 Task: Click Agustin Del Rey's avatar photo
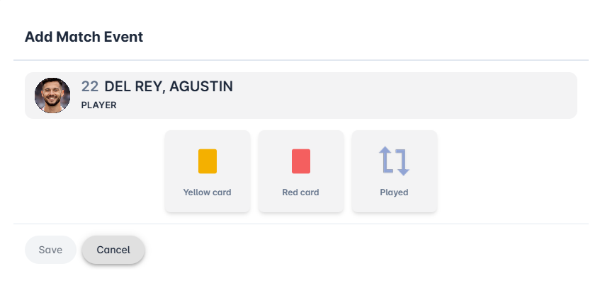coord(52,96)
